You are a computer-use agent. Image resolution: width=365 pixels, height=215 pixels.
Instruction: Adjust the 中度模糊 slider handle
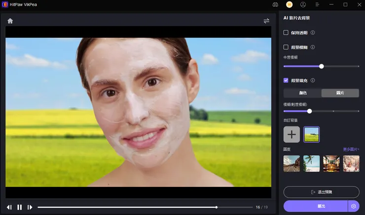(322, 66)
